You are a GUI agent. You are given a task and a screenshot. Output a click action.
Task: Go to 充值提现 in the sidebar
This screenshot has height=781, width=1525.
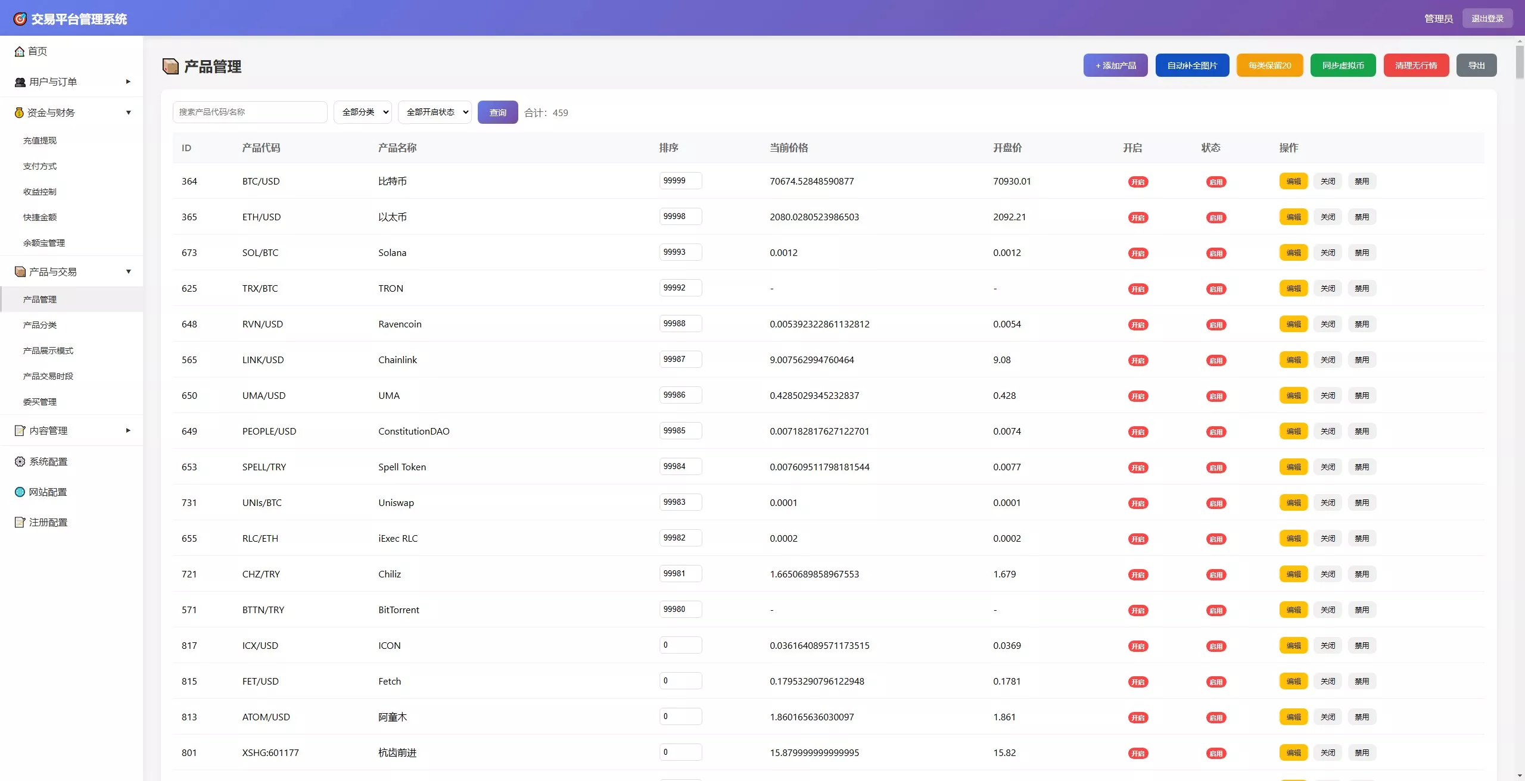[x=40, y=140]
